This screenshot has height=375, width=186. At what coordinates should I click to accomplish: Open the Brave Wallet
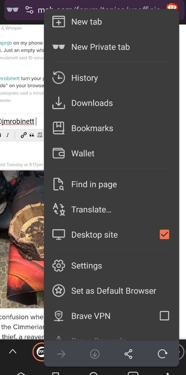tap(111, 153)
